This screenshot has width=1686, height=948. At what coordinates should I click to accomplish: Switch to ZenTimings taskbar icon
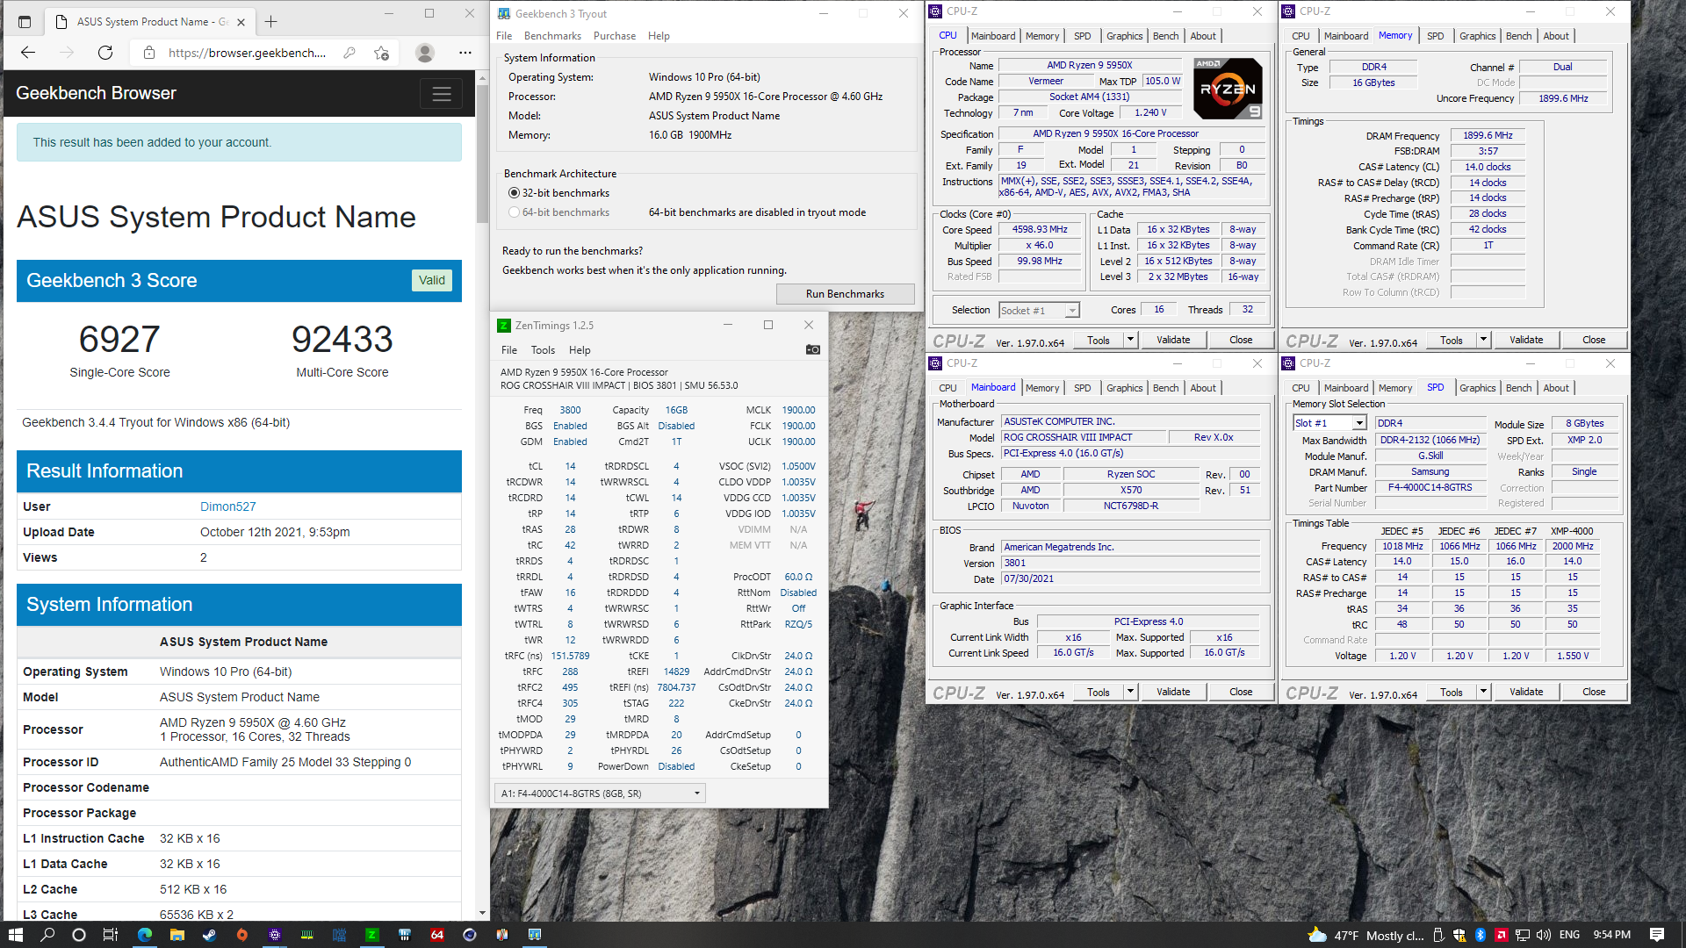[x=371, y=935]
